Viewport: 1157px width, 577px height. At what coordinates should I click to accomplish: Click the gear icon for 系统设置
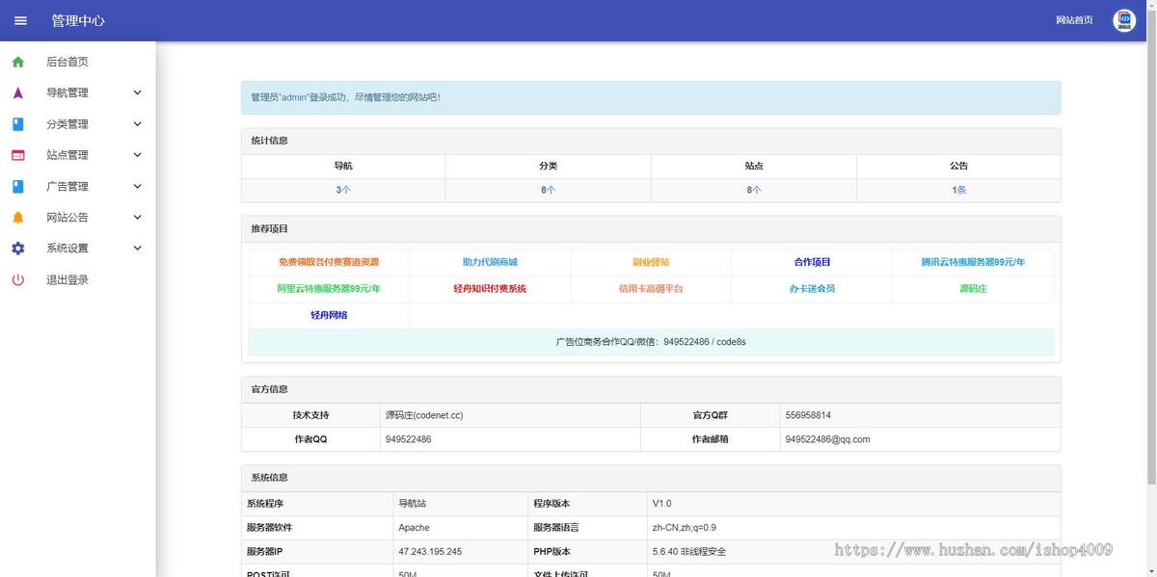(x=18, y=249)
